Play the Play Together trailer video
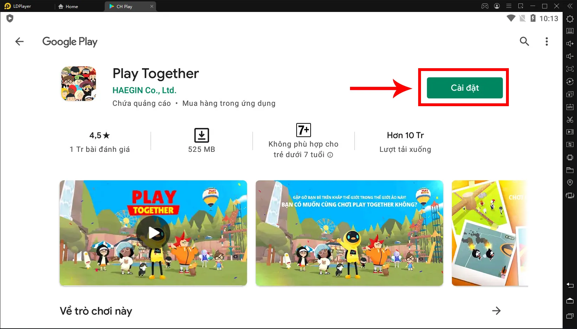The width and height of the screenshot is (577, 329). [x=153, y=233]
